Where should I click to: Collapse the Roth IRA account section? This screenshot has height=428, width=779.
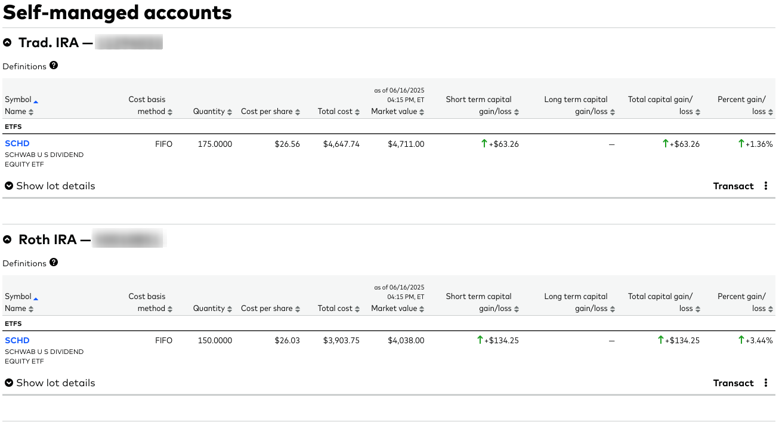click(x=7, y=239)
